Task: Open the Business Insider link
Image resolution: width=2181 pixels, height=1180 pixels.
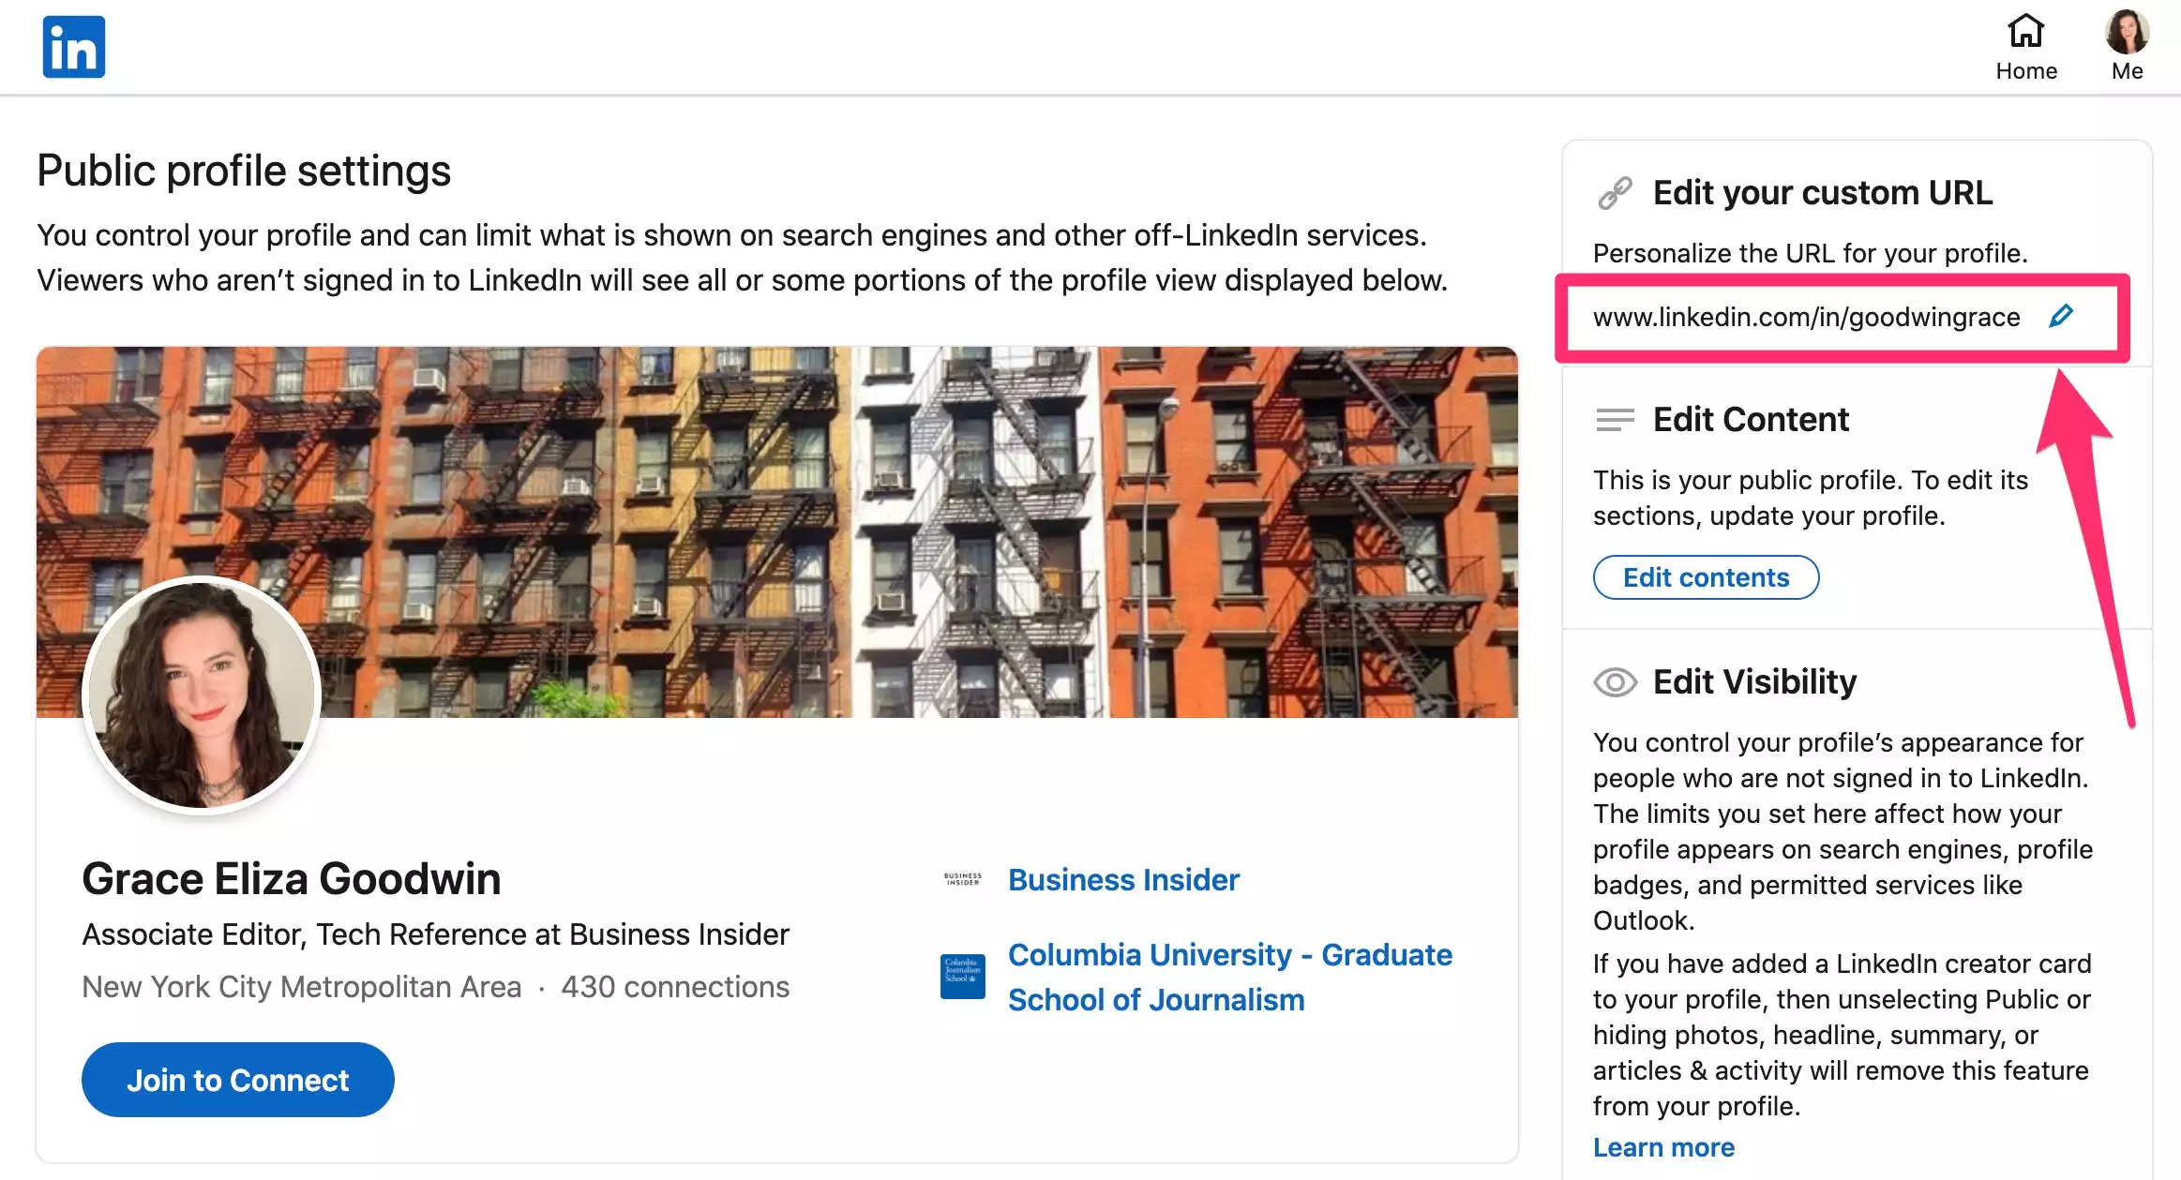Action: [x=1123, y=880]
